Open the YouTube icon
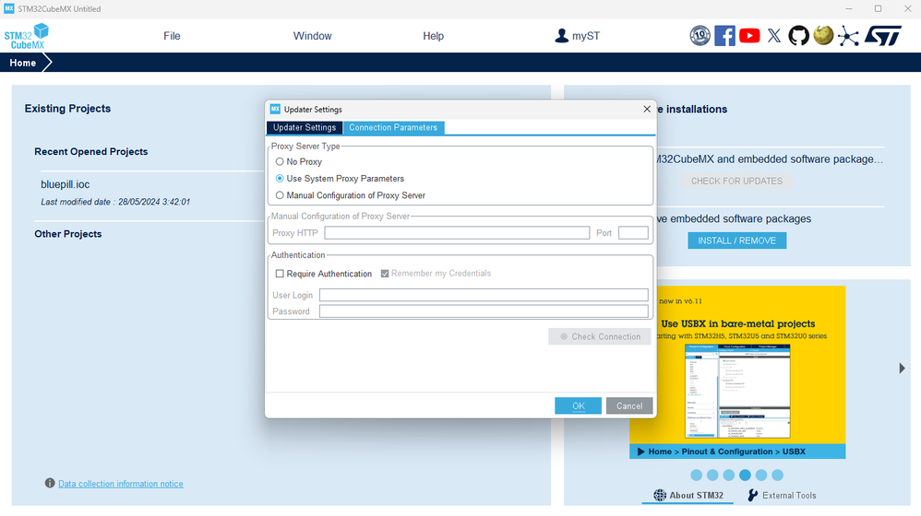Image resolution: width=921 pixels, height=516 pixels. 749,36
